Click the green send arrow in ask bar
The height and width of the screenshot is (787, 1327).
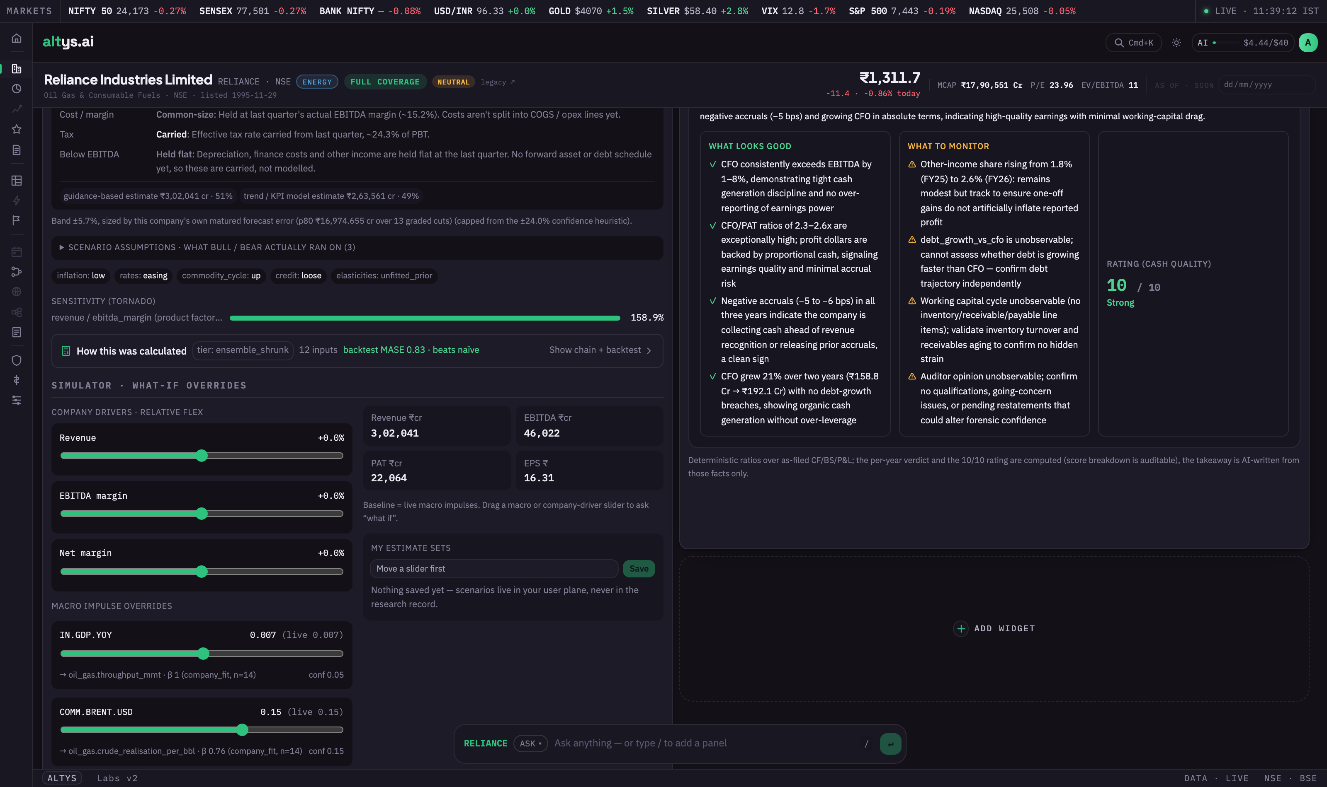click(890, 744)
